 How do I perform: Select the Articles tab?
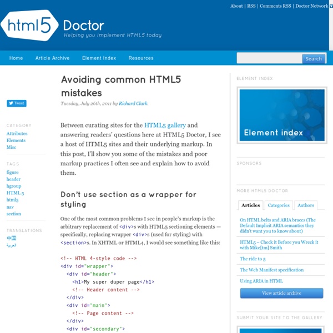coord(250,205)
